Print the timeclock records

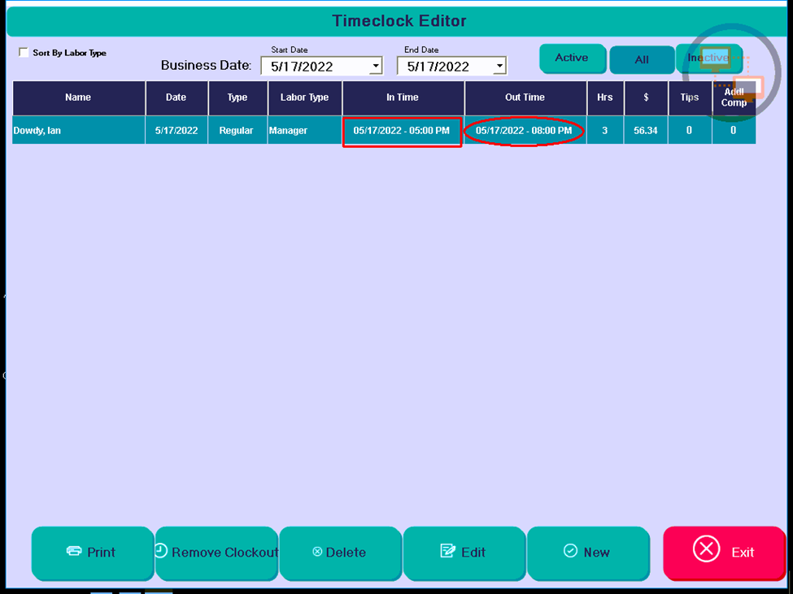pyautogui.click(x=93, y=553)
